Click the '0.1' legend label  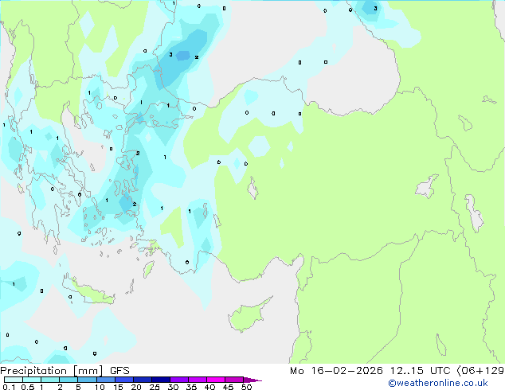pyautogui.click(x=9, y=387)
